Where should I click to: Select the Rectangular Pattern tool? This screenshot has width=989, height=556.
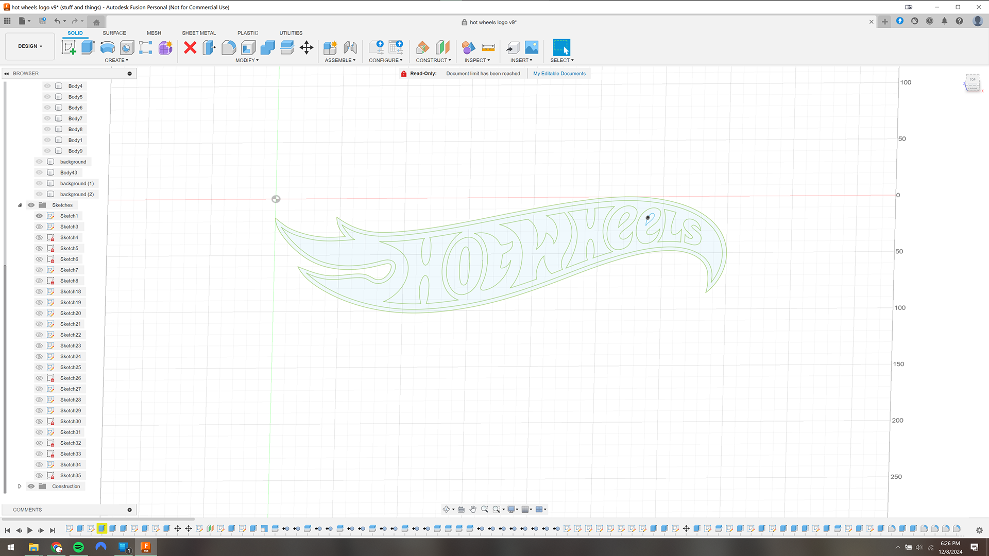(146, 47)
